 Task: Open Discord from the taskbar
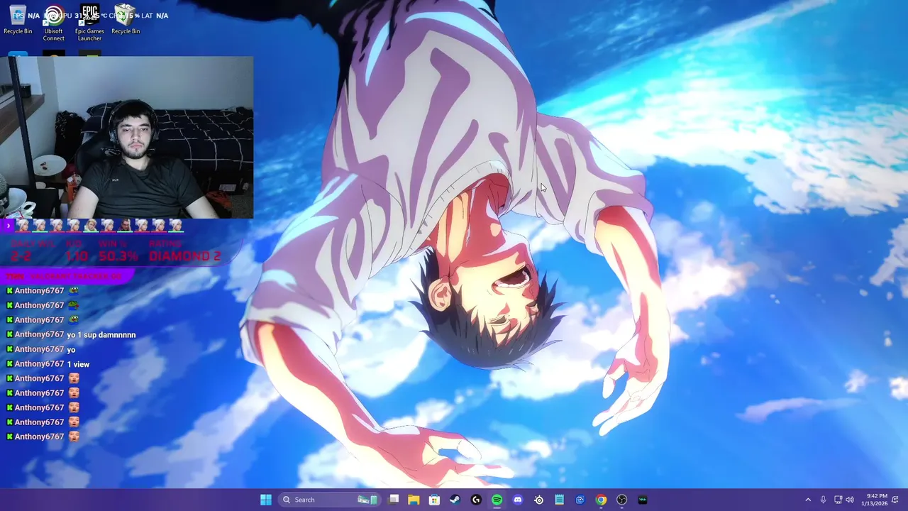pyautogui.click(x=517, y=500)
